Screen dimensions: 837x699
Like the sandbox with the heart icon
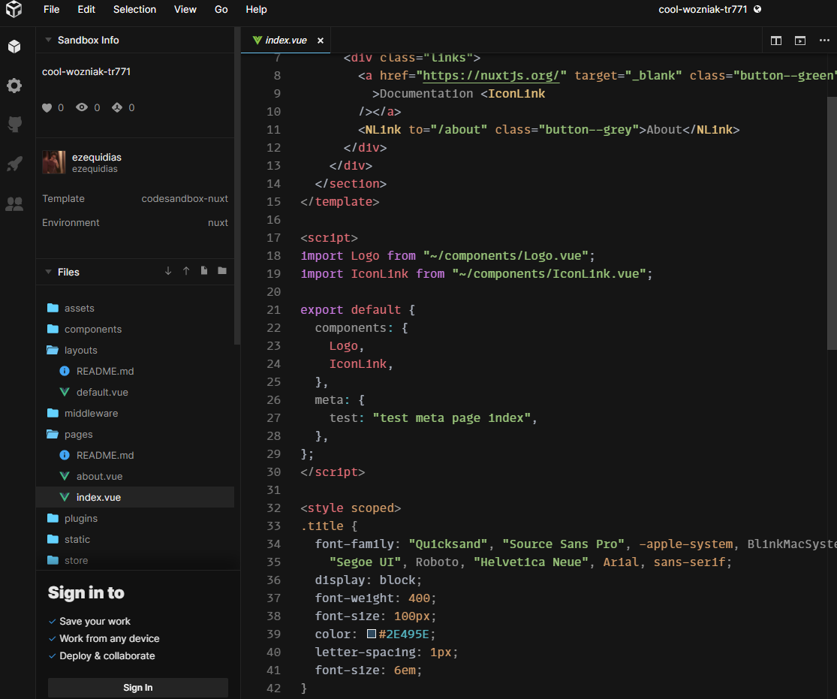(47, 107)
